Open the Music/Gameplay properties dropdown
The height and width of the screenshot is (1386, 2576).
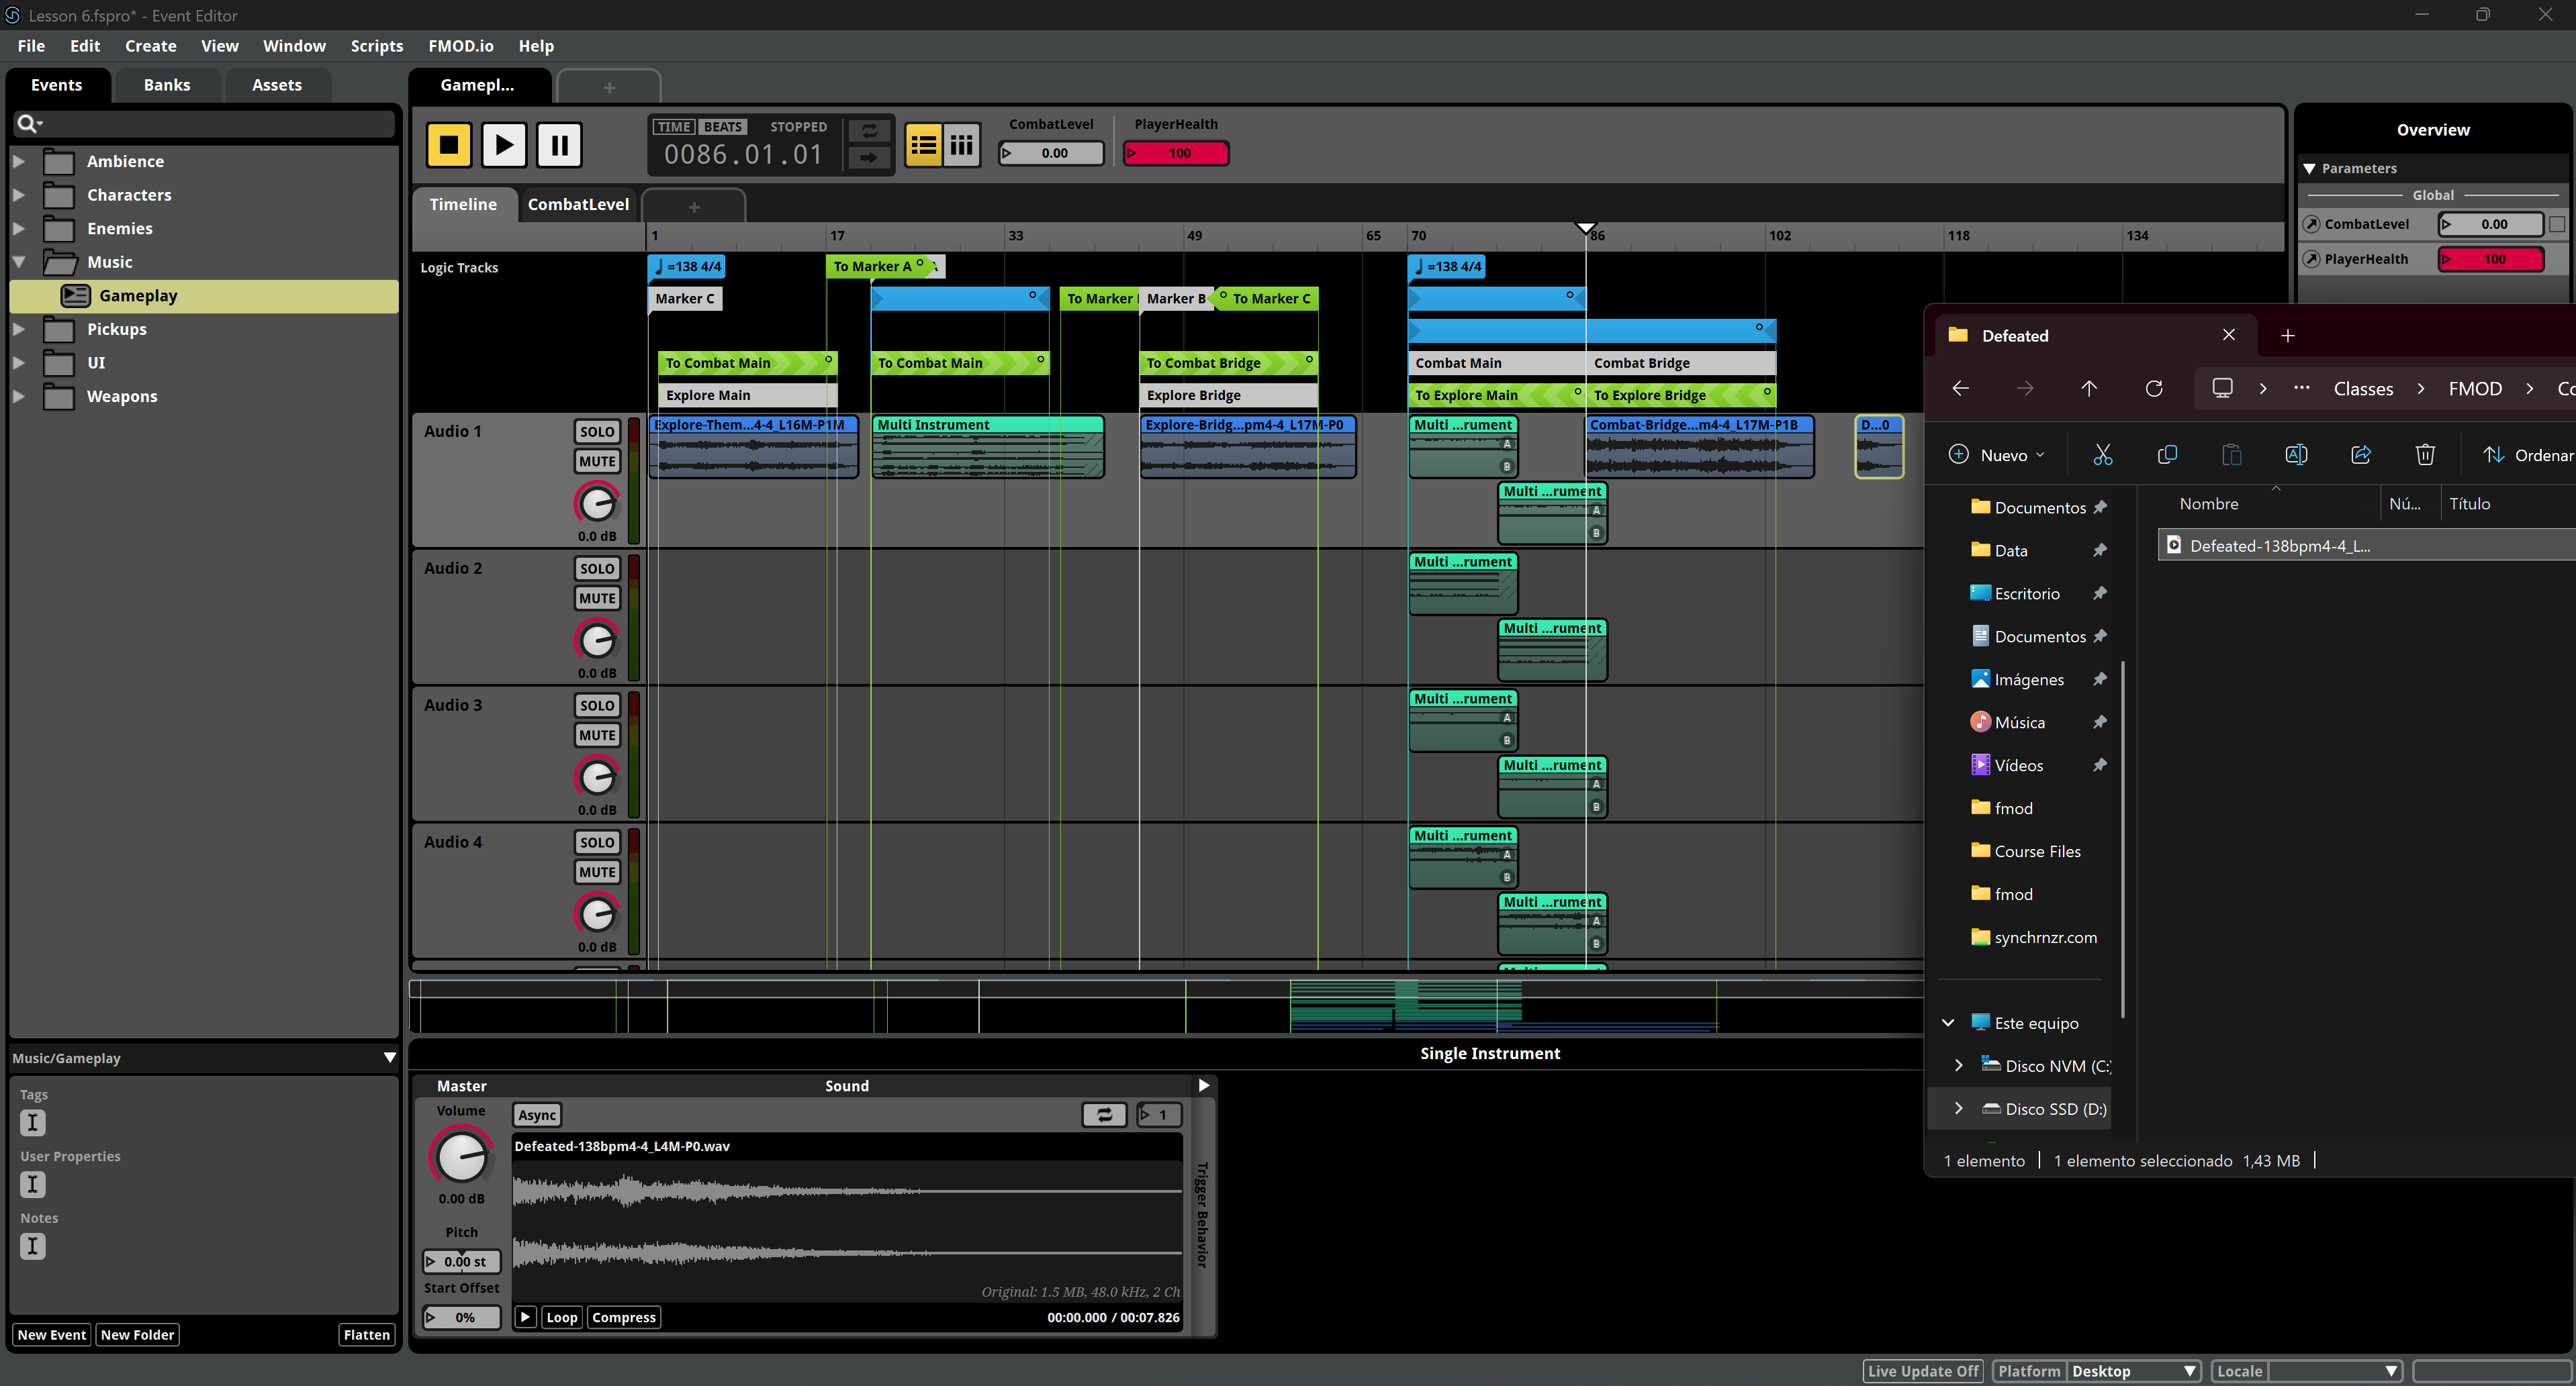390,1058
